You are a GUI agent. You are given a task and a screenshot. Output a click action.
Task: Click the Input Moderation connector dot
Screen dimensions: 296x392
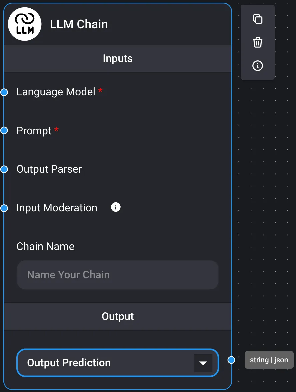tap(4, 208)
